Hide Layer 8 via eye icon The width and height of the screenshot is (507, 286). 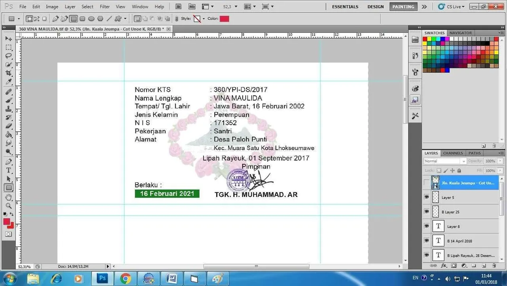pyautogui.click(x=427, y=226)
